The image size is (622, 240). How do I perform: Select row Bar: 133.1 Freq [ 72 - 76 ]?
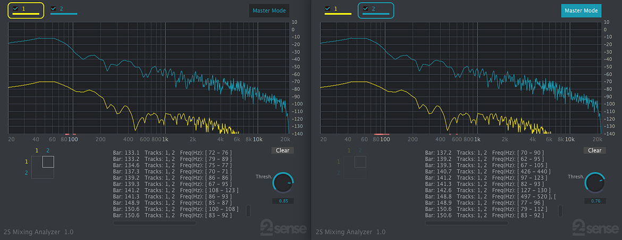click(x=172, y=153)
